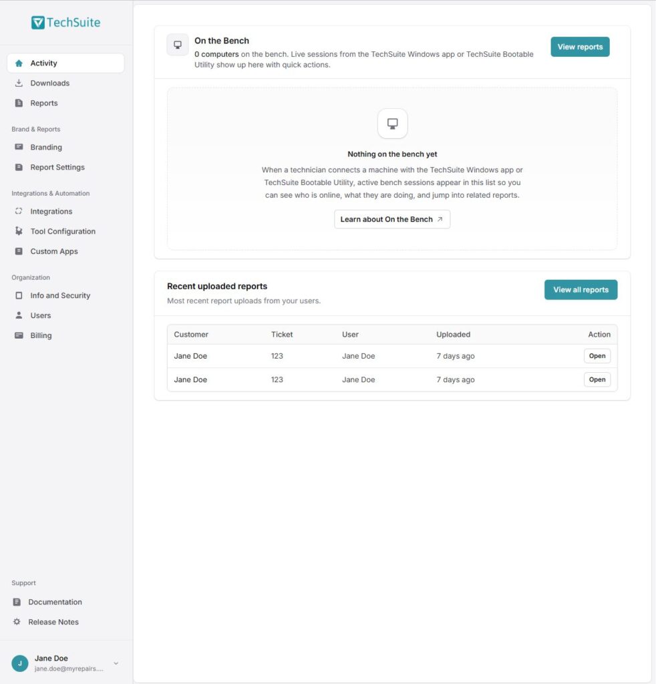
Task: Click the View all reports button
Action: (581, 290)
